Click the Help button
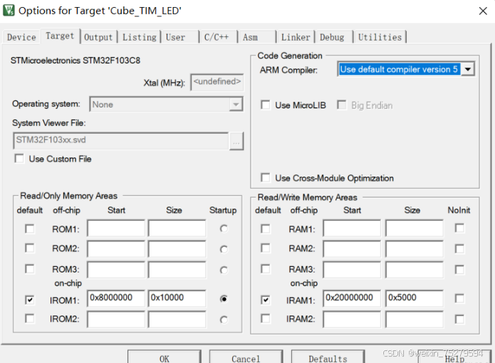This screenshot has height=363, width=495. 454,357
